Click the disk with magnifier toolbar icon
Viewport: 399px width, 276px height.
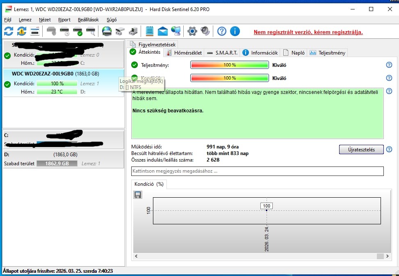click(x=91, y=31)
